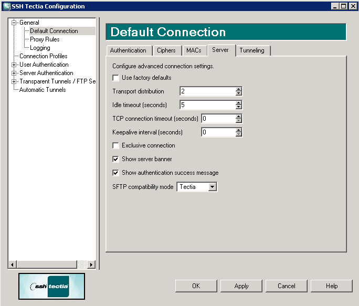Click the SSH Tectia logo image
Viewport: 359px width, 306px height.
click(52, 286)
